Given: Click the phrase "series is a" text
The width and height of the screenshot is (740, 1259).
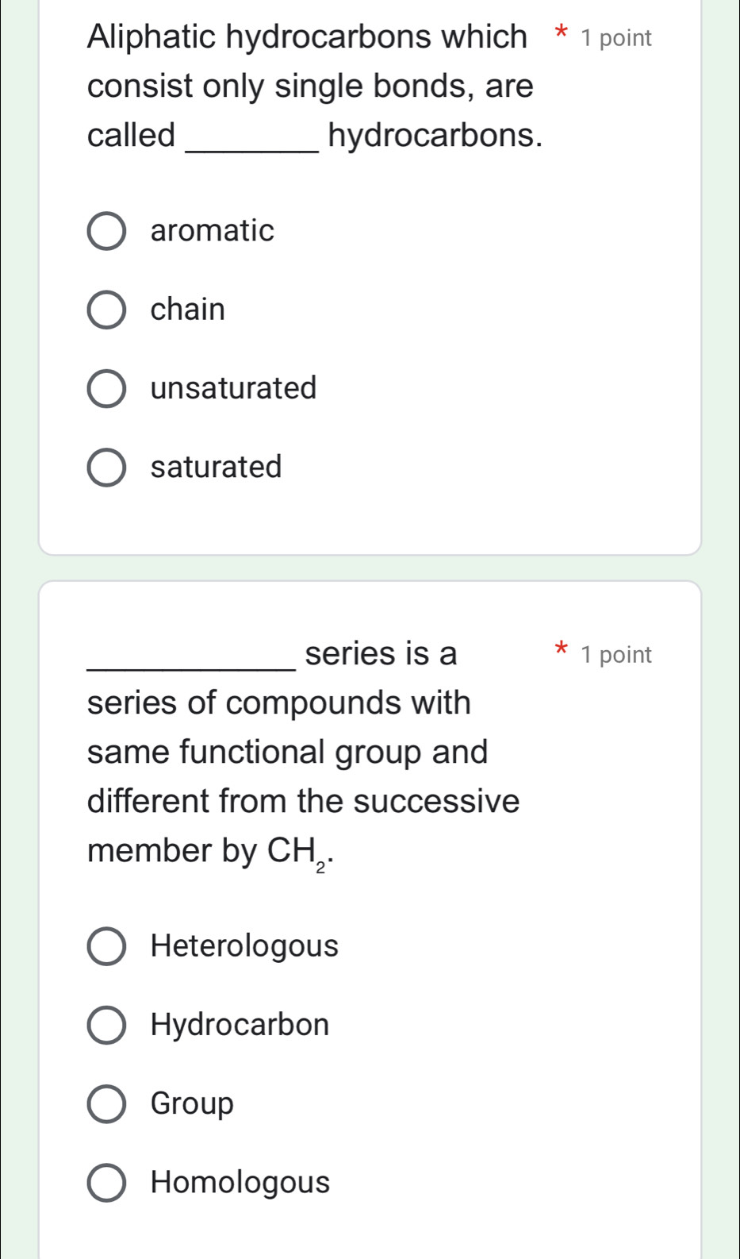Looking at the screenshot, I should [383, 653].
